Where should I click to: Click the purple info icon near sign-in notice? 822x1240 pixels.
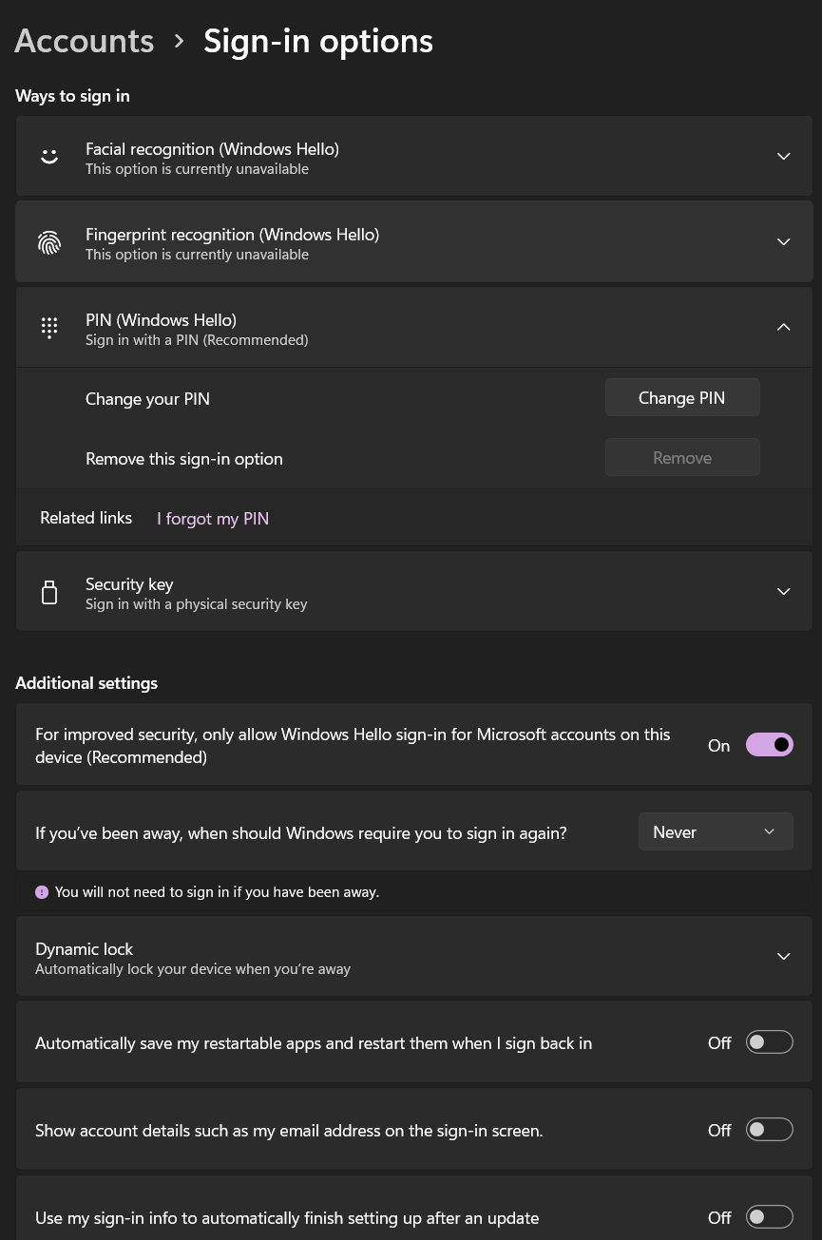coord(42,891)
